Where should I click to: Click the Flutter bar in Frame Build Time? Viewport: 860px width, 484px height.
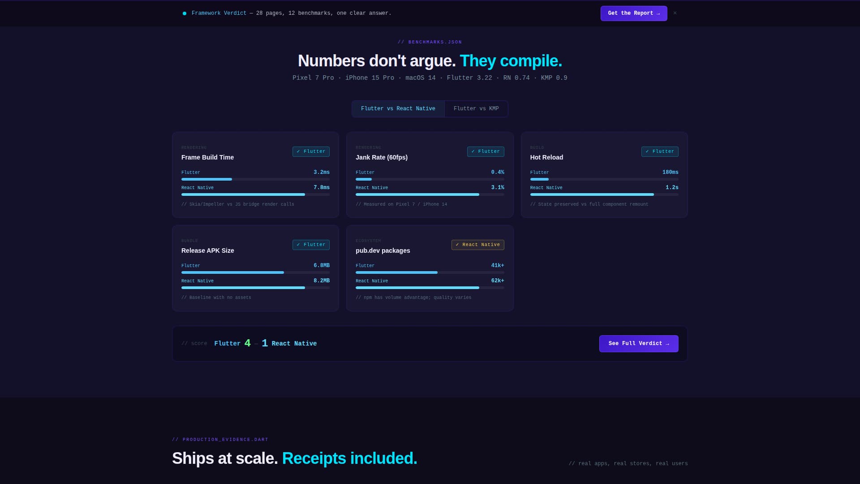pyautogui.click(x=255, y=179)
